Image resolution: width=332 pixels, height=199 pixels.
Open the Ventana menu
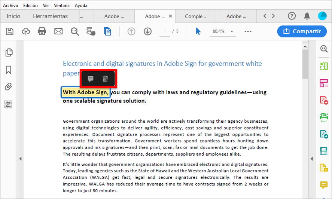(62, 6)
